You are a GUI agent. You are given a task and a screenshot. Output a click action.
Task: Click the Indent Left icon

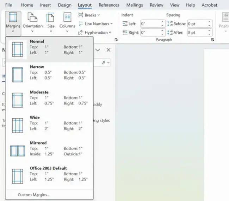(x=125, y=24)
